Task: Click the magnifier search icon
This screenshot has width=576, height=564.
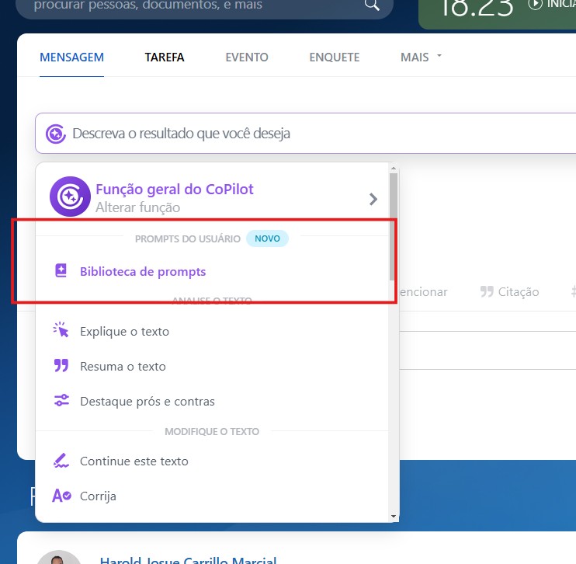Action: pyautogui.click(x=372, y=5)
